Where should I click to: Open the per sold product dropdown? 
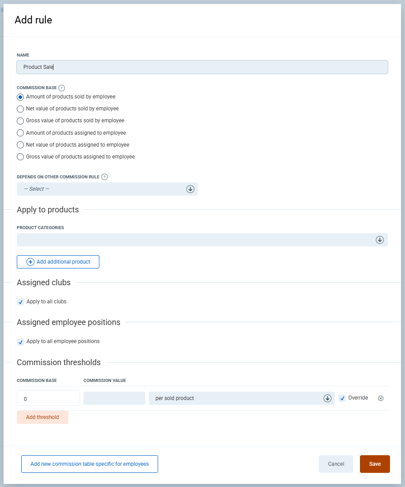241,398
